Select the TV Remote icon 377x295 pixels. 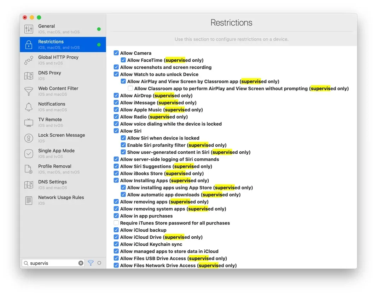[29, 122]
